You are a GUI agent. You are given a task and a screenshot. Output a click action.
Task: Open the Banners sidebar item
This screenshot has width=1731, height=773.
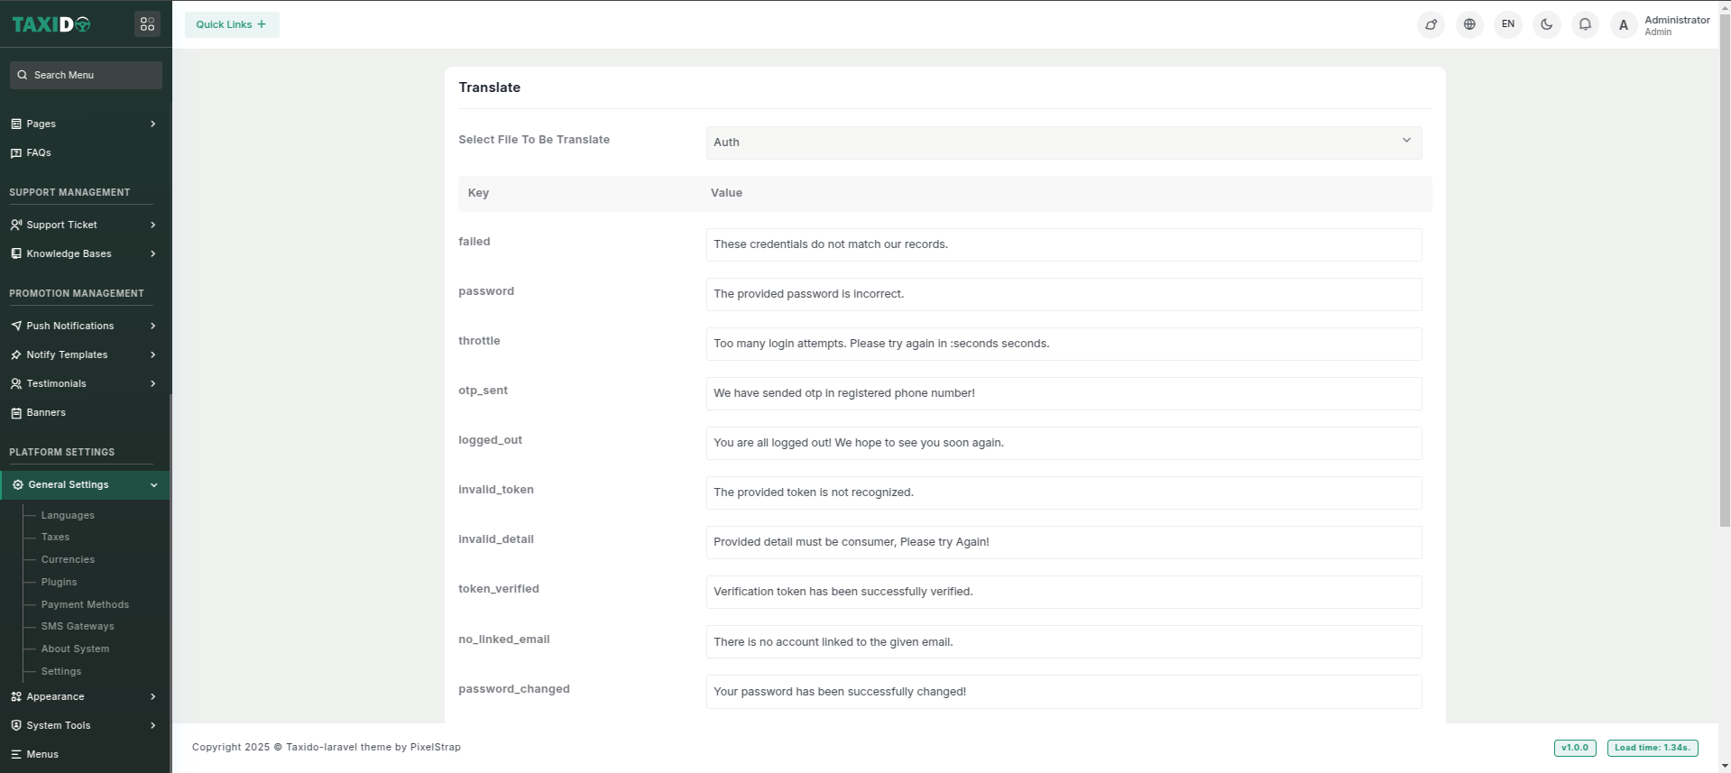46,413
